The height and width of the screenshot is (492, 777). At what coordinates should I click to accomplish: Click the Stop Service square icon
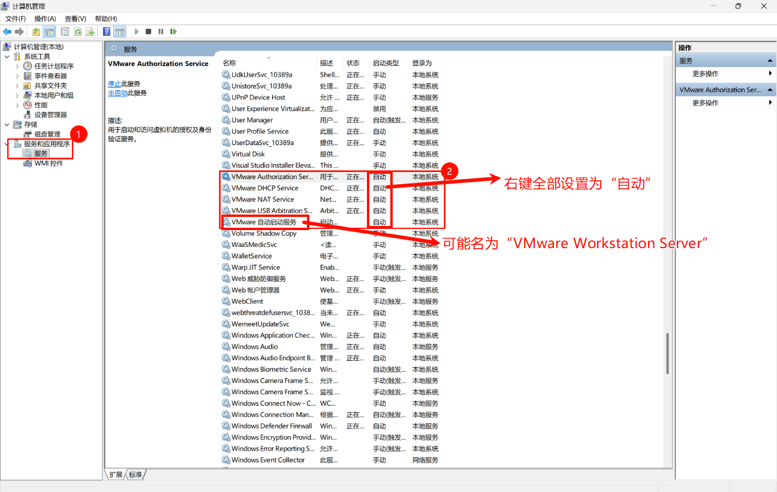coord(149,31)
